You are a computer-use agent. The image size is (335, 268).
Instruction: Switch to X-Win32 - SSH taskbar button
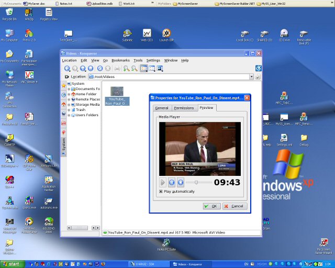[149, 264]
